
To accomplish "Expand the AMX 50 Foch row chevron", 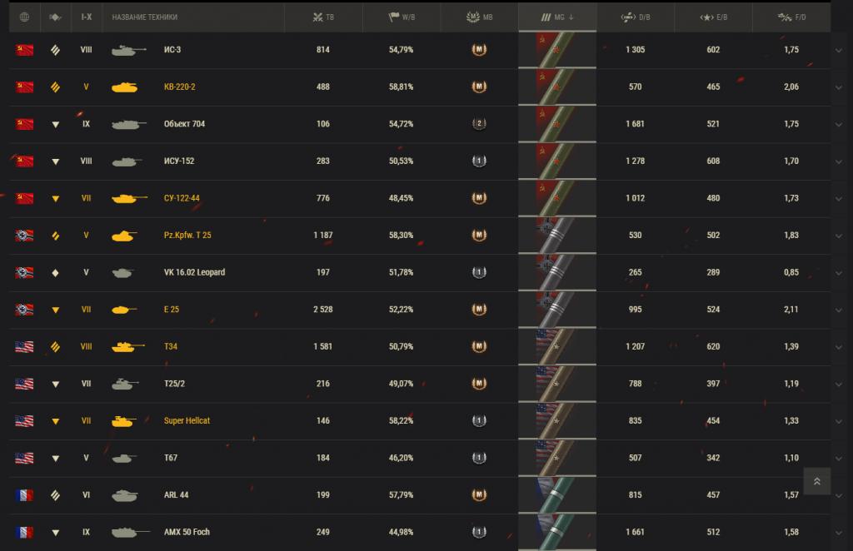I will coord(838,533).
